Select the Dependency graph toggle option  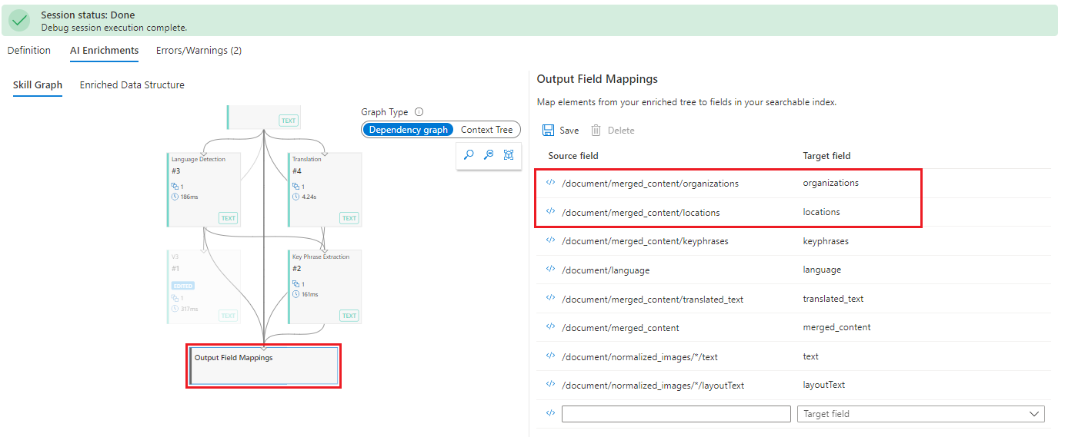pyautogui.click(x=408, y=130)
